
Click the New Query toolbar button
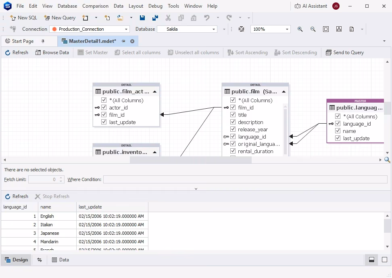click(60, 18)
